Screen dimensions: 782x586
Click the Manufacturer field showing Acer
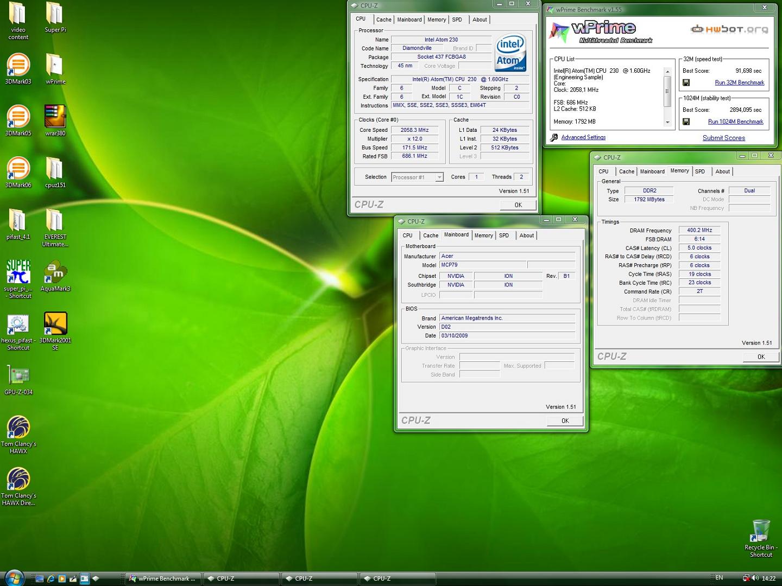click(x=507, y=256)
